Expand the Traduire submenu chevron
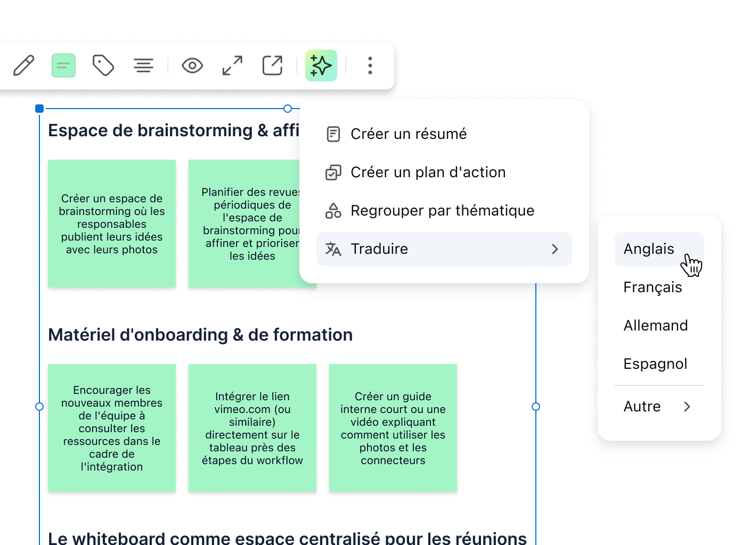The image size is (750, 545). tap(555, 249)
